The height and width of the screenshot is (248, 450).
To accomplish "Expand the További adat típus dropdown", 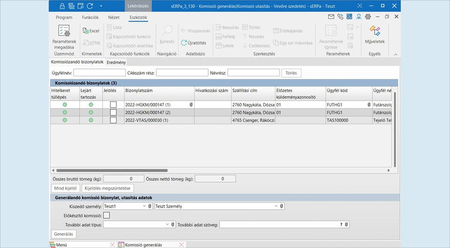I will (x=167, y=225).
